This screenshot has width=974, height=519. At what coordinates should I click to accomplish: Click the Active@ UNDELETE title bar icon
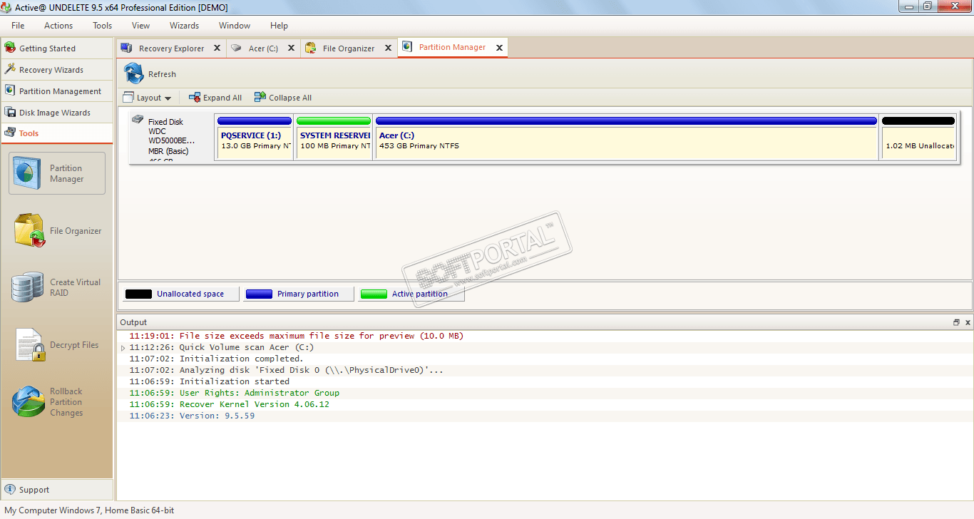7,6
